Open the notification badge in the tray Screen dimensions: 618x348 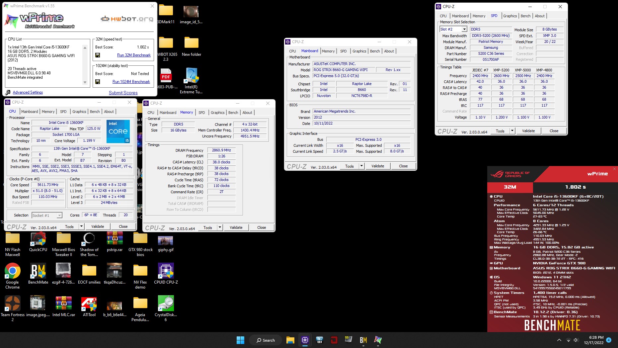(x=609, y=340)
